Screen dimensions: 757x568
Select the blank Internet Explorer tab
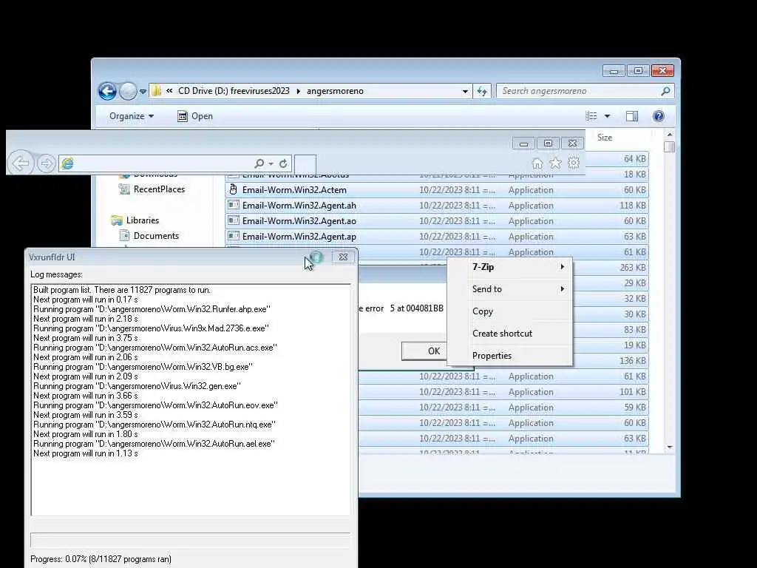[x=305, y=164]
